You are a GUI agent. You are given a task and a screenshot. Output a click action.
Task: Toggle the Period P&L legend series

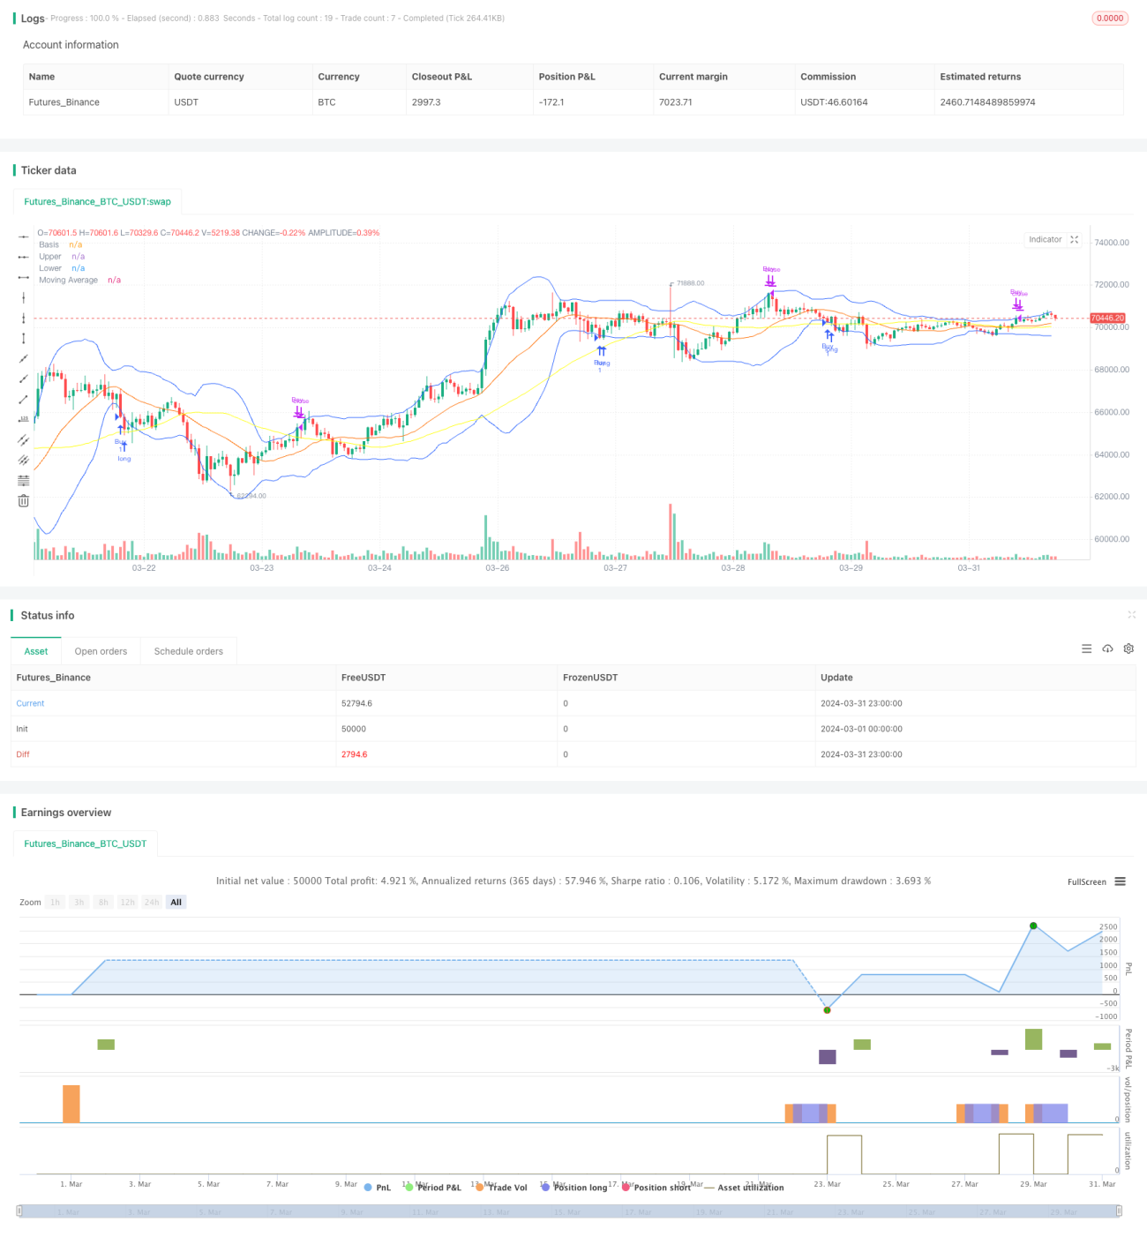[433, 1188]
